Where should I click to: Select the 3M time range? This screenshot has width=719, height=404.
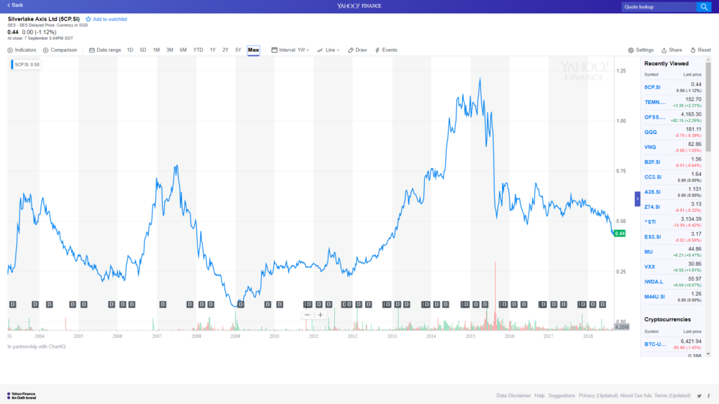point(170,50)
